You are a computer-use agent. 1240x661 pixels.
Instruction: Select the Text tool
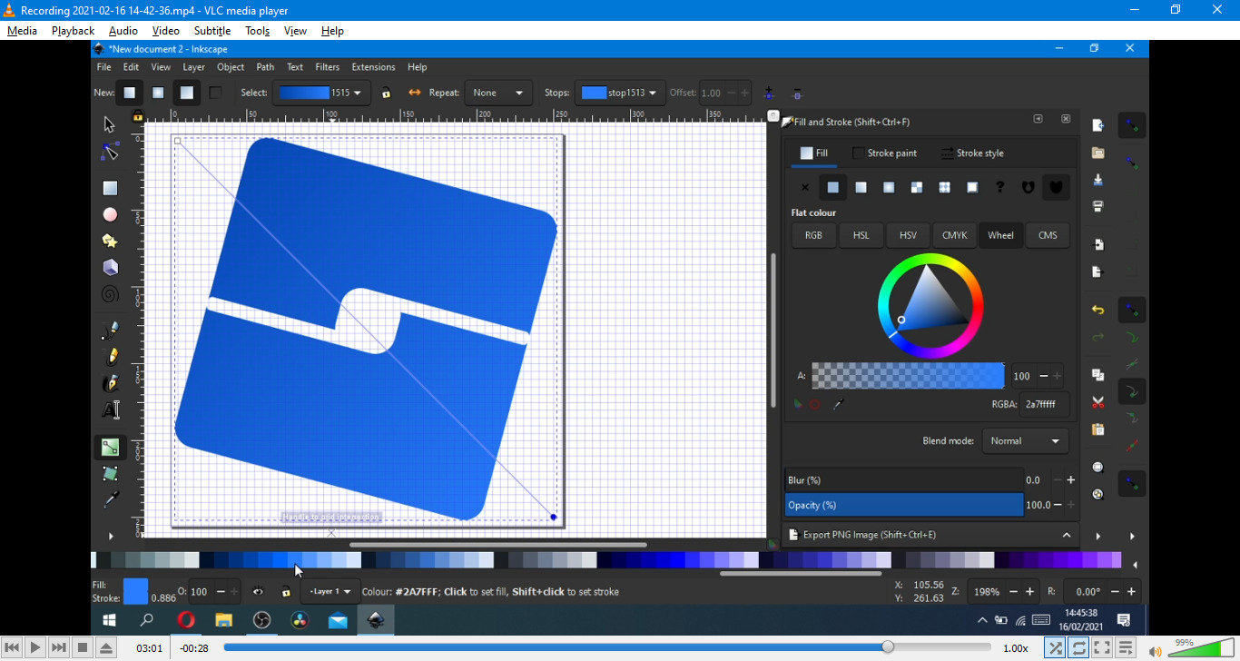click(x=111, y=409)
